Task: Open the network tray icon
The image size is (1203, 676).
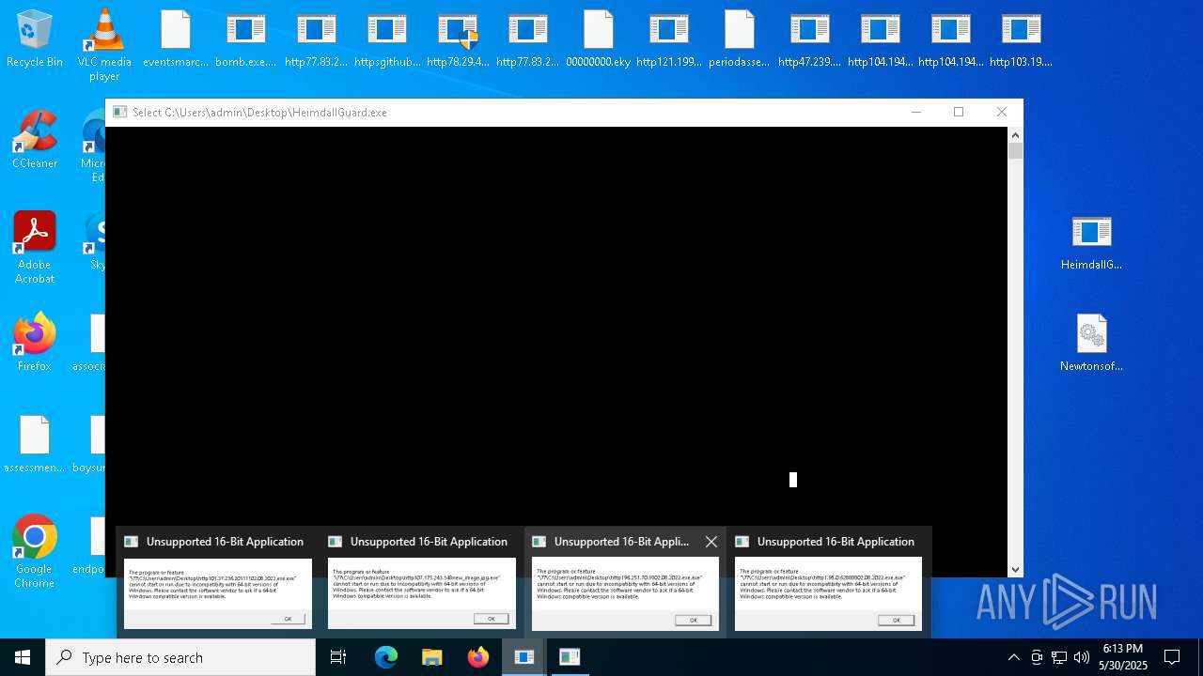Action: click(x=1059, y=657)
